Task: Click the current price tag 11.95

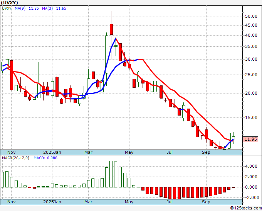Action: [x=251, y=139]
